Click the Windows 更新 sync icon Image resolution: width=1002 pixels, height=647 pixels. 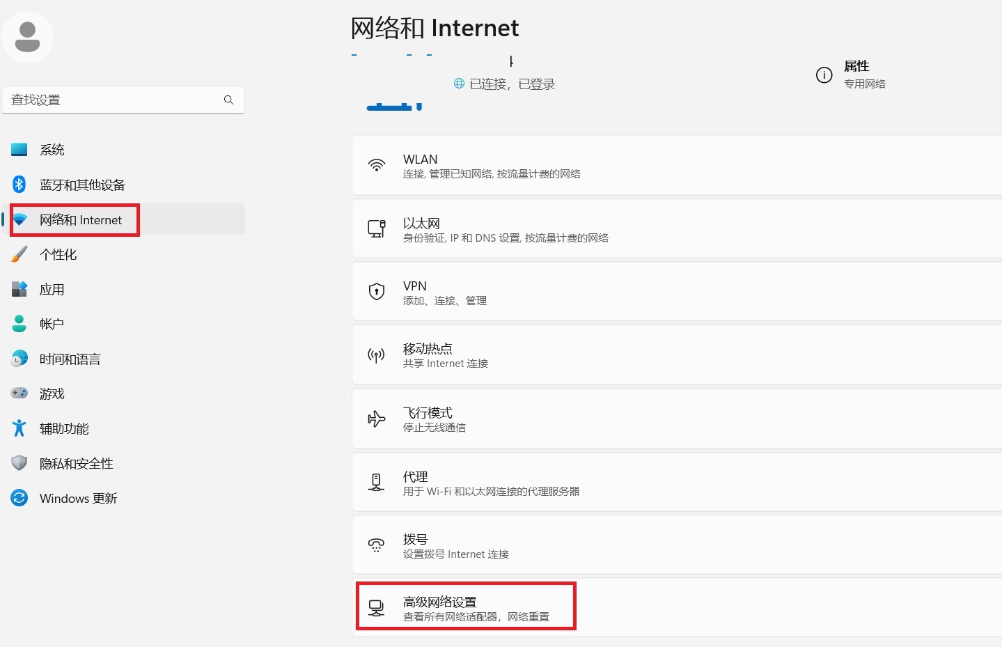point(19,497)
